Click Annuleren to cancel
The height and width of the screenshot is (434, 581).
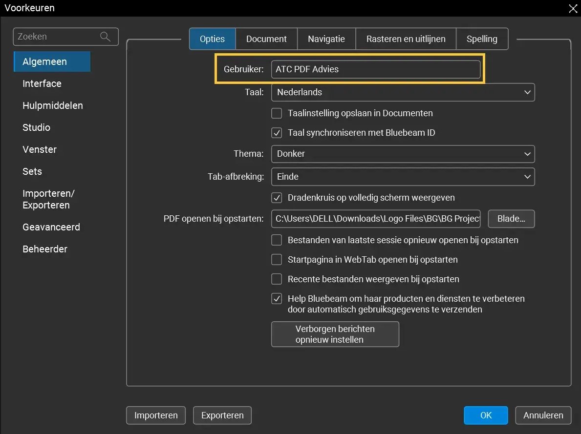coord(543,415)
